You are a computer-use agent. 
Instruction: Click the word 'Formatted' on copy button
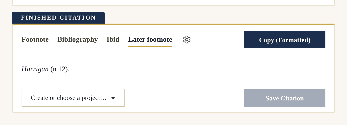293,40
